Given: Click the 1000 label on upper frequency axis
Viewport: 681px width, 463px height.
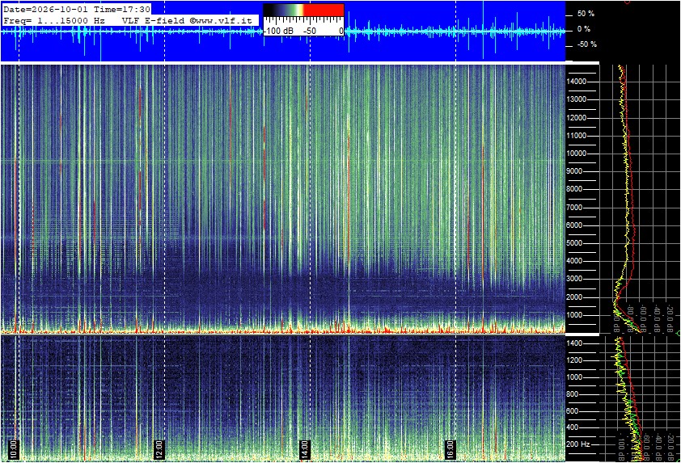Looking at the screenshot, I should tap(574, 315).
